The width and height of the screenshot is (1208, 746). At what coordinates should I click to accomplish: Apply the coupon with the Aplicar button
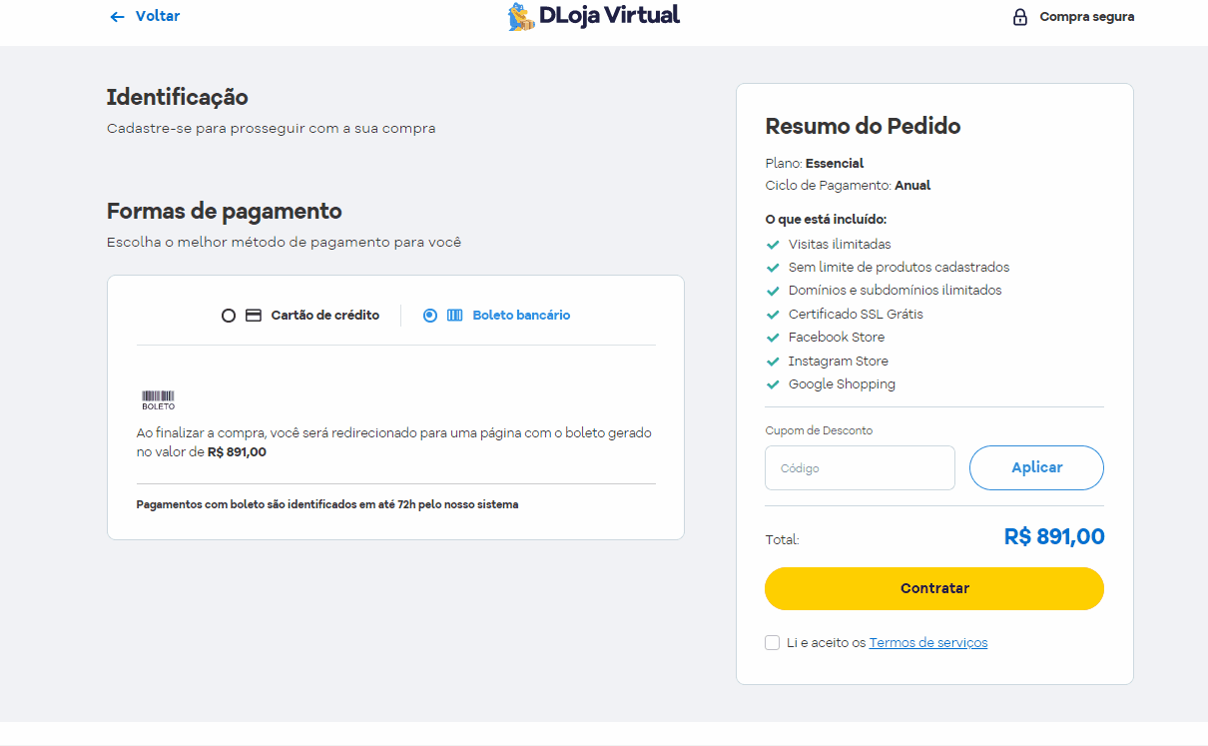(1036, 467)
